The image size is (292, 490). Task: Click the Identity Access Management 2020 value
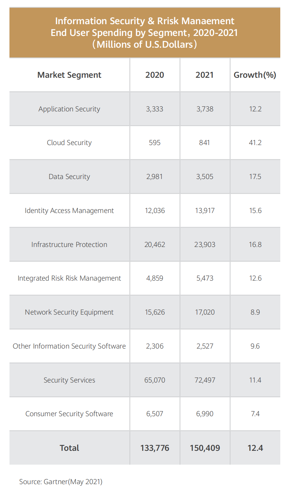[155, 211]
